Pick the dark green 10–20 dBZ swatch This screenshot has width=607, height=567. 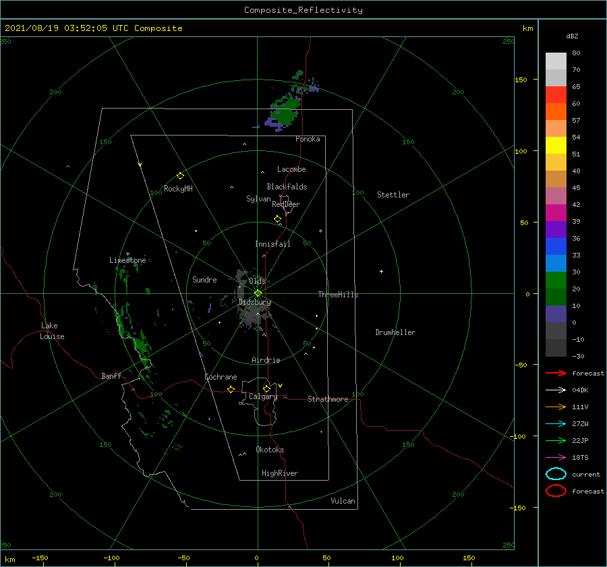coord(556,297)
